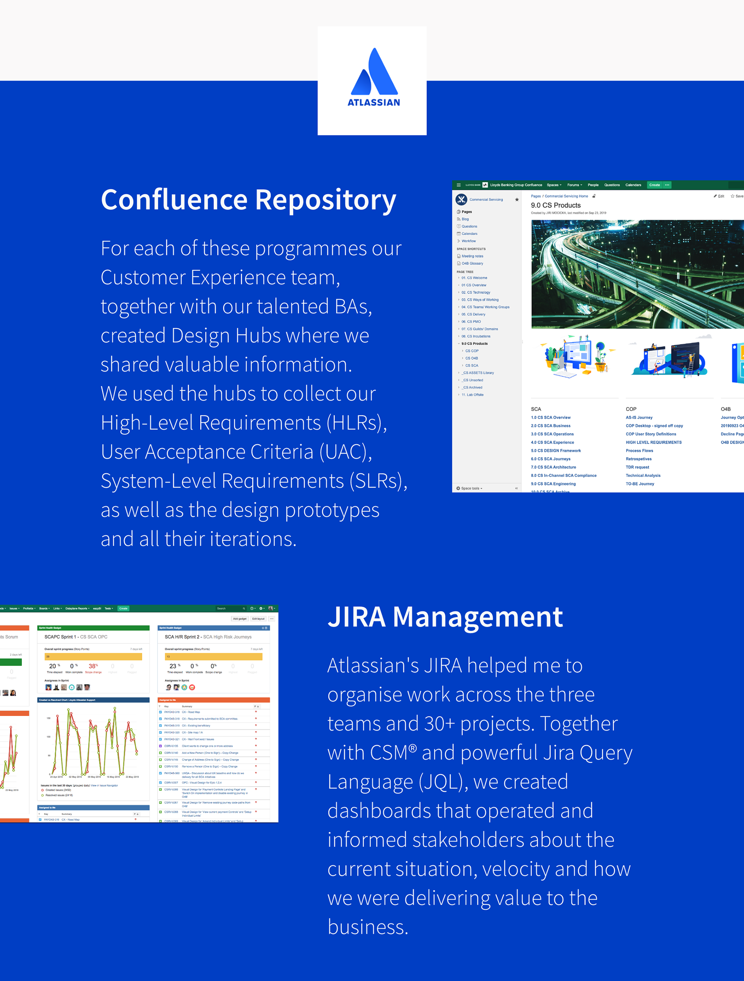The width and height of the screenshot is (744, 981).
Task: Click the Confluence Create button
Action: pyautogui.click(x=654, y=185)
